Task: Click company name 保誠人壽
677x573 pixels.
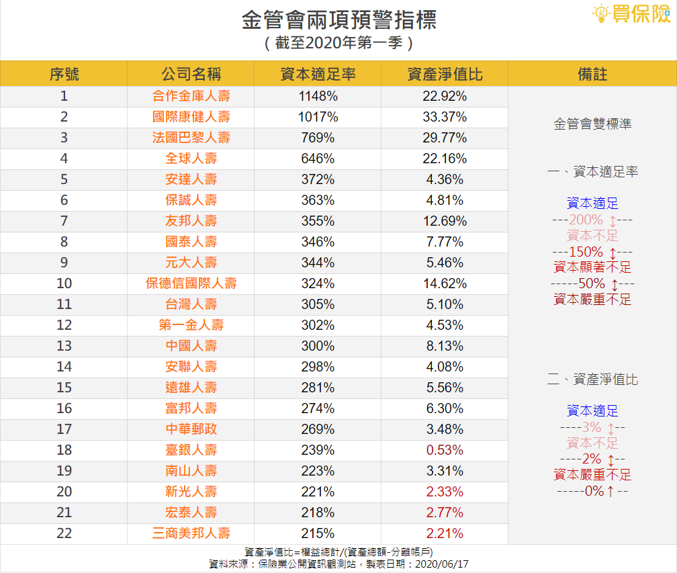Action: 191,200
